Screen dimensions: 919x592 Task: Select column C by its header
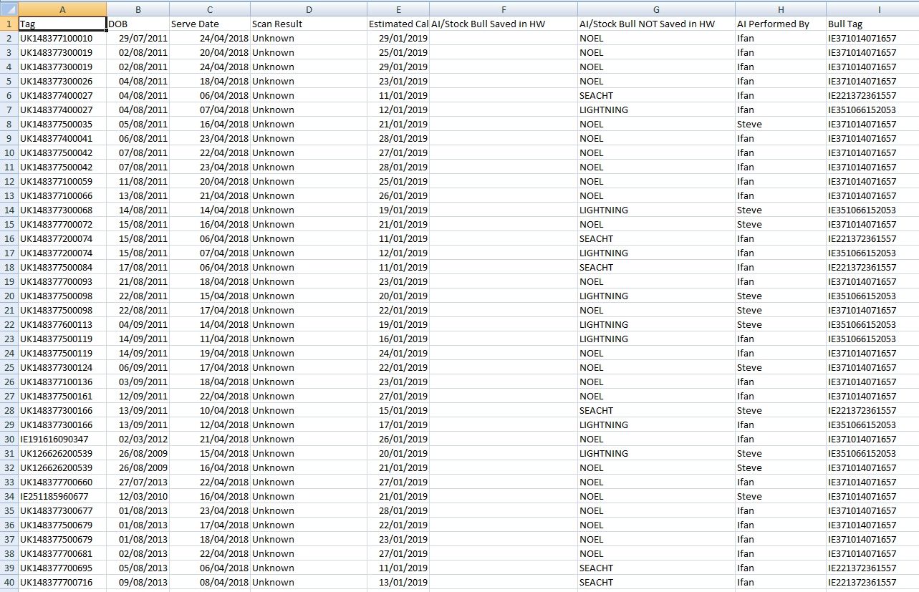[x=210, y=9]
